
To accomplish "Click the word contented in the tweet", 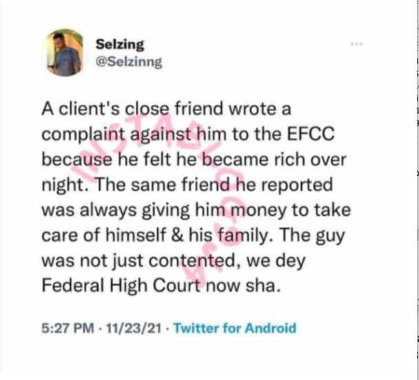I will 194,261.
